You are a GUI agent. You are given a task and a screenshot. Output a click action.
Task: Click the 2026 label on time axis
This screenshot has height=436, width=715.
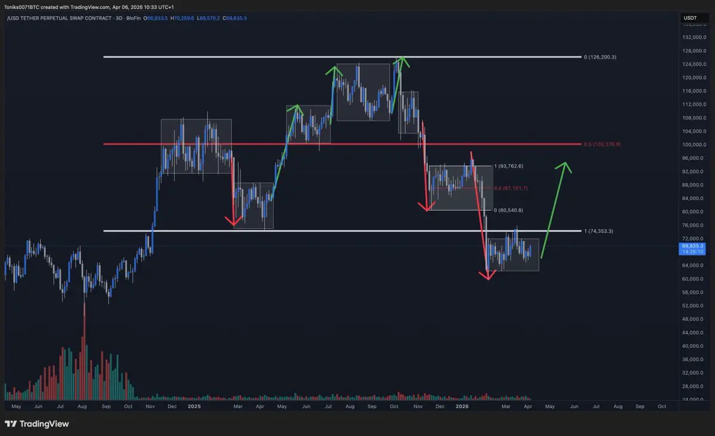click(x=462, y=406)
